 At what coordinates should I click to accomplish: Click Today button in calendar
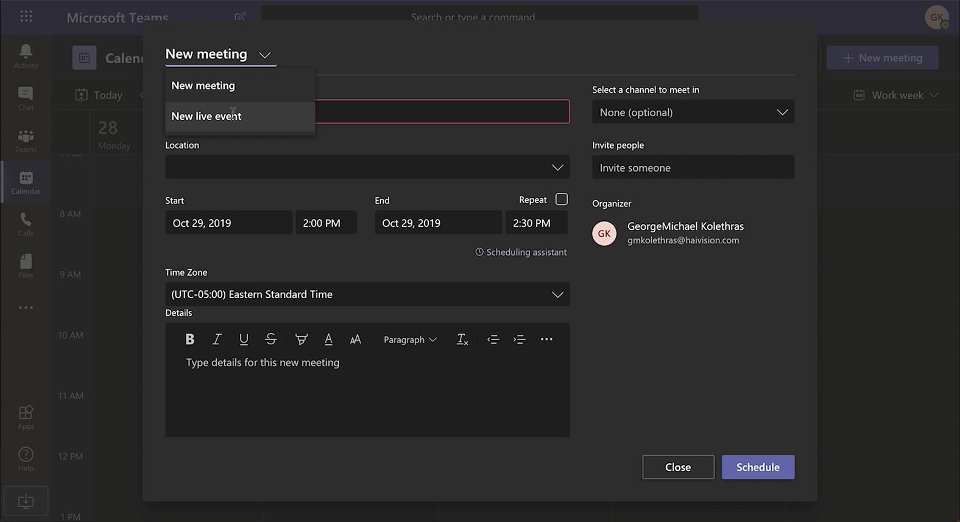point(99,95)
